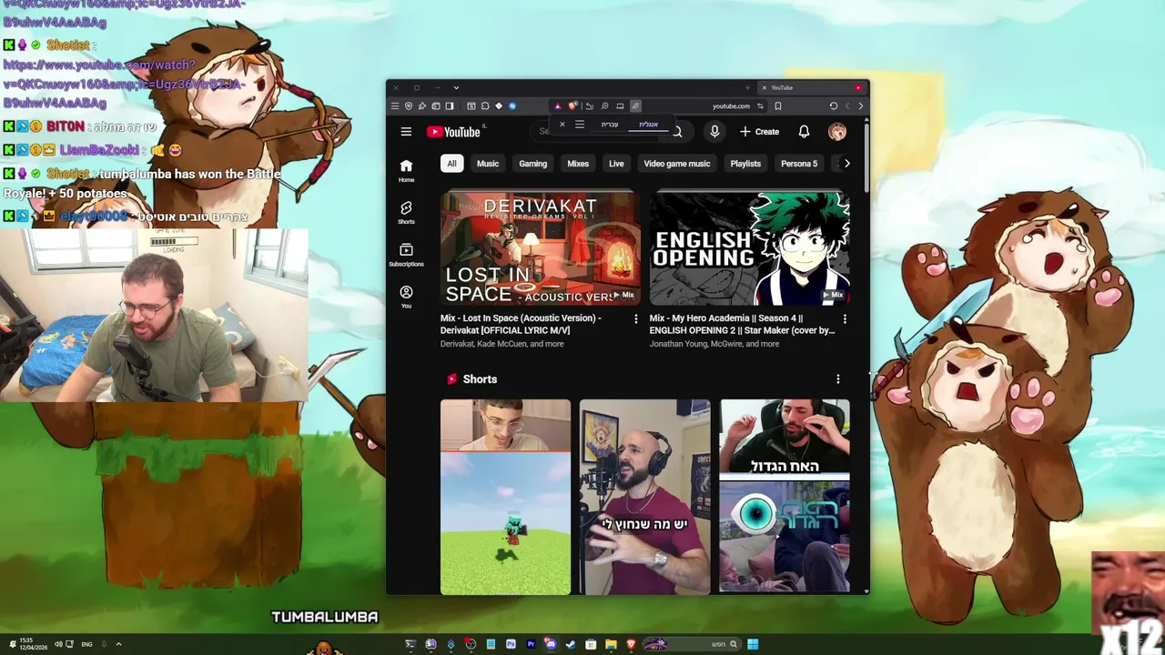
Task: Open Lost In Space Acoustic Version title link
Action: 521,324
